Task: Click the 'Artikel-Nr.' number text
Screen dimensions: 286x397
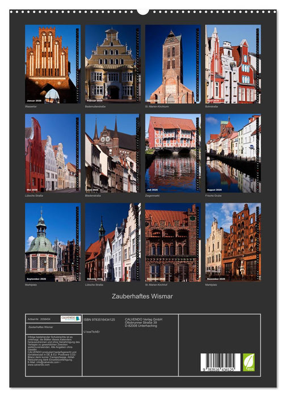Action: point(39,319)
